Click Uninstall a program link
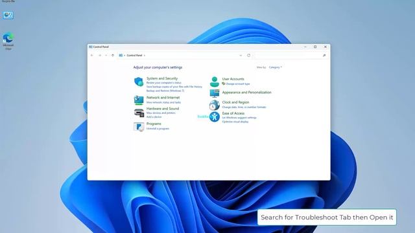The width and height of the screenshot is (415, 233). tap(158, 129)
